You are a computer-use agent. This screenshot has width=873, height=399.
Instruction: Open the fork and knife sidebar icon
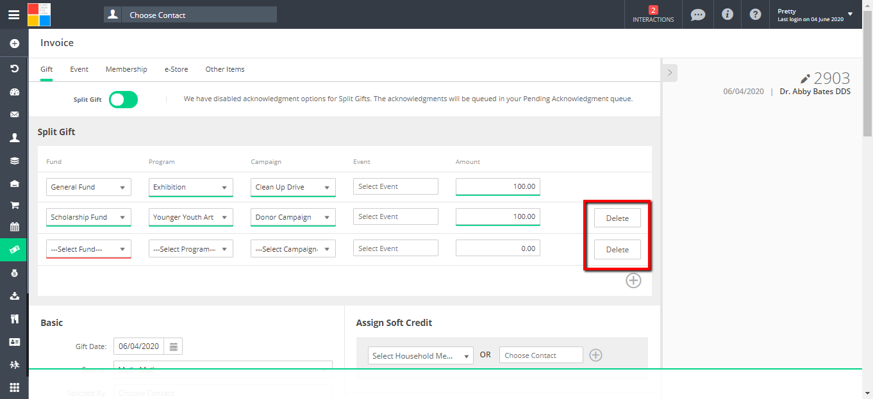click(x=14, y=319)
